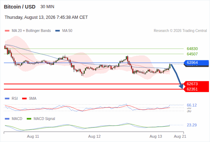
Task: Click the RSI legend label
Action: click(15, 99)
